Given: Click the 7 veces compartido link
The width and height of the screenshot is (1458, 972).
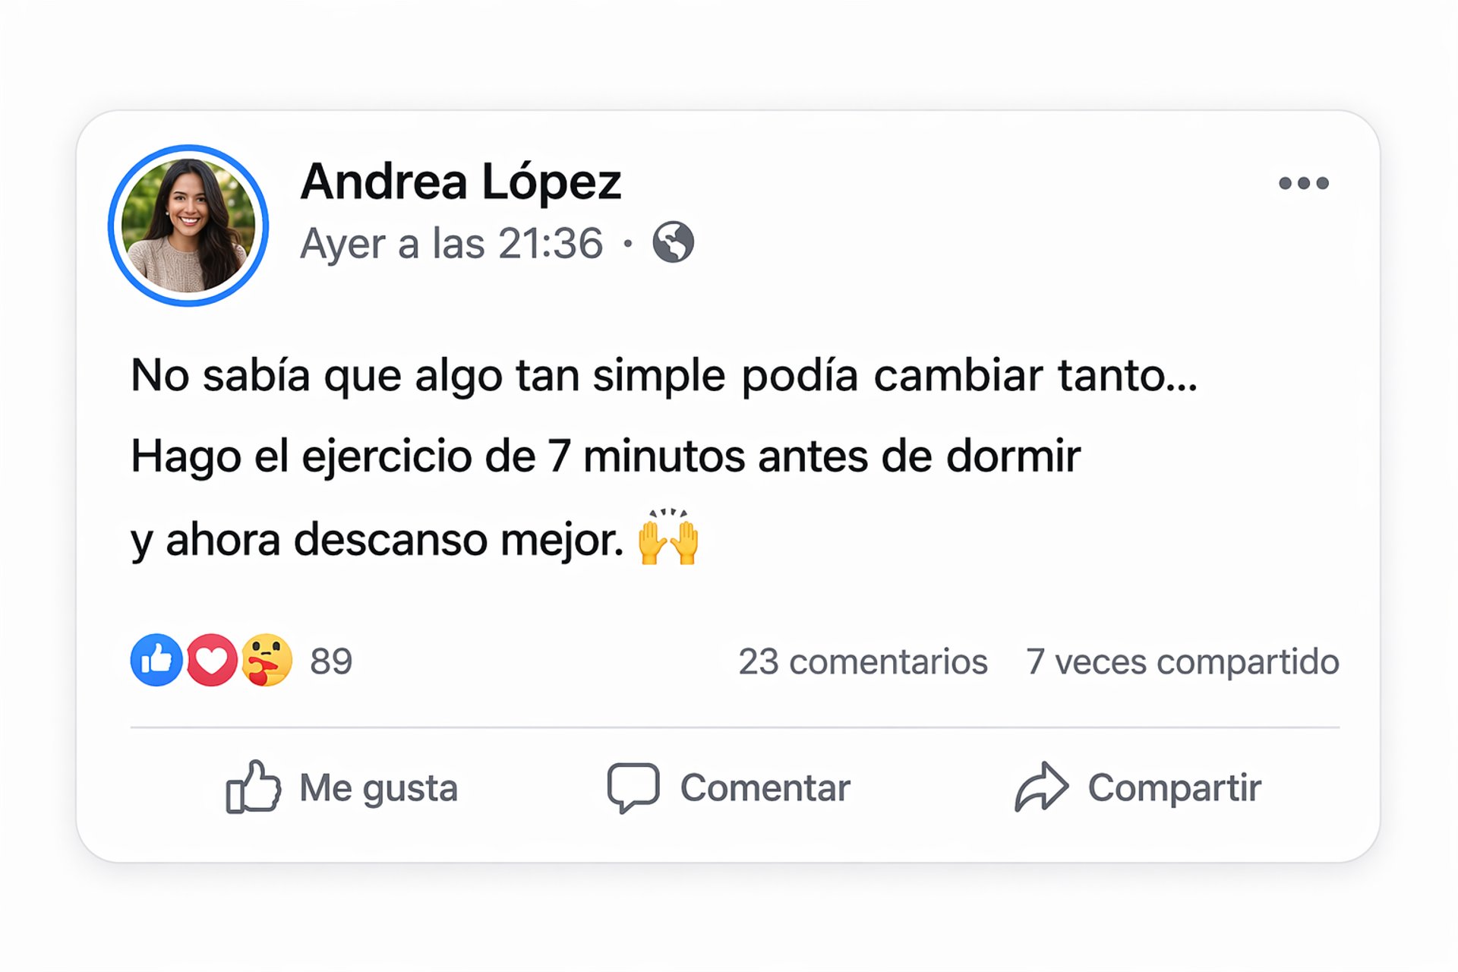Looking at the screenshot, I should click(x=1182, y=661).
